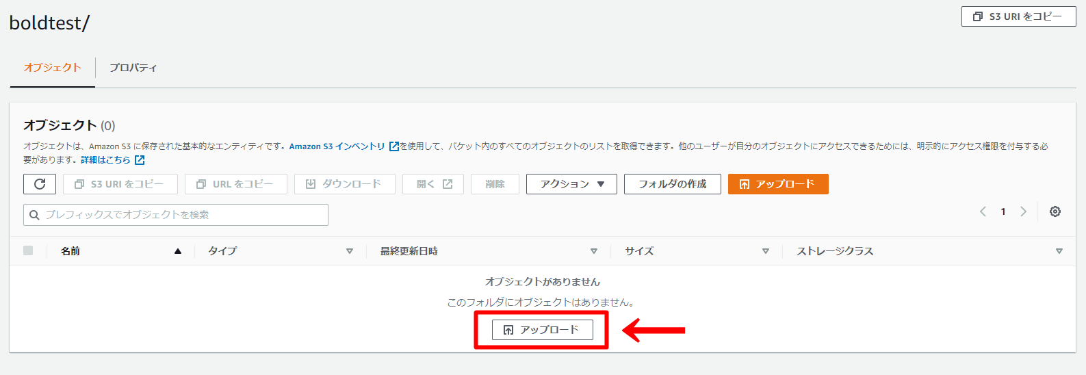This screenshot has width=1086, height=375.
Task: Open the Amazon S3 インベントリ link
Action: [337, 146]
